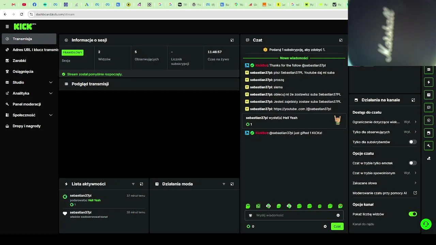Reload the browser page

pos(21,14)
